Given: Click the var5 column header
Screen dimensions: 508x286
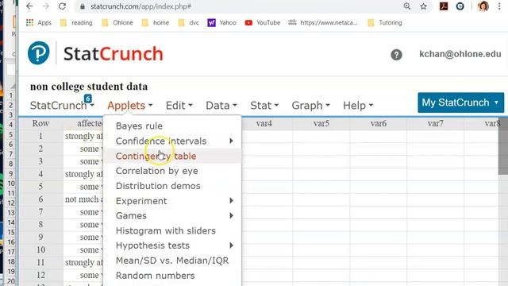Looking at the screenshot, I should click(x=321, y=123).
